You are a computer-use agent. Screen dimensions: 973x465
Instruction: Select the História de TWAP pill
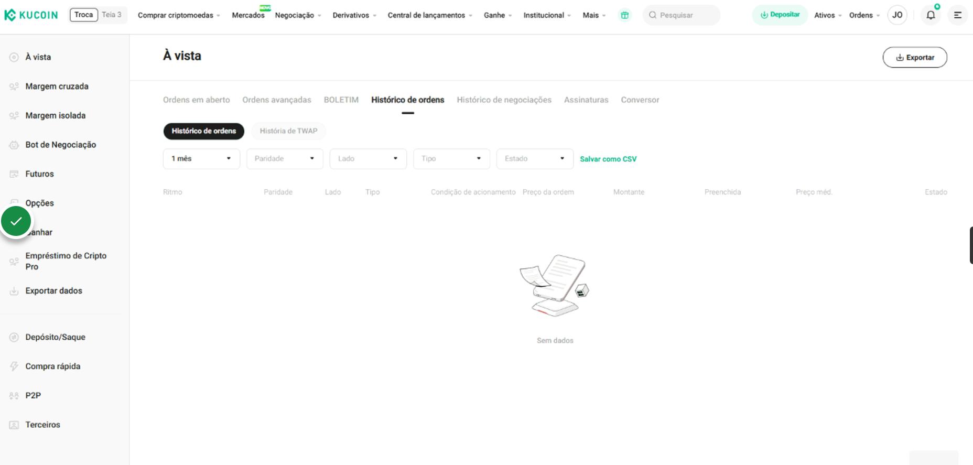[288, 131]
